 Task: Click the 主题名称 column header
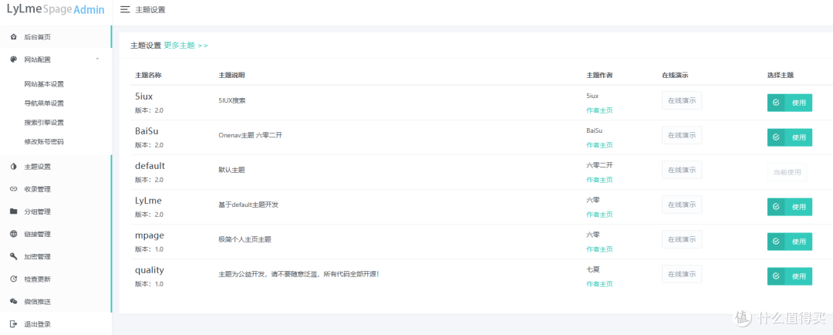point(148,75)
